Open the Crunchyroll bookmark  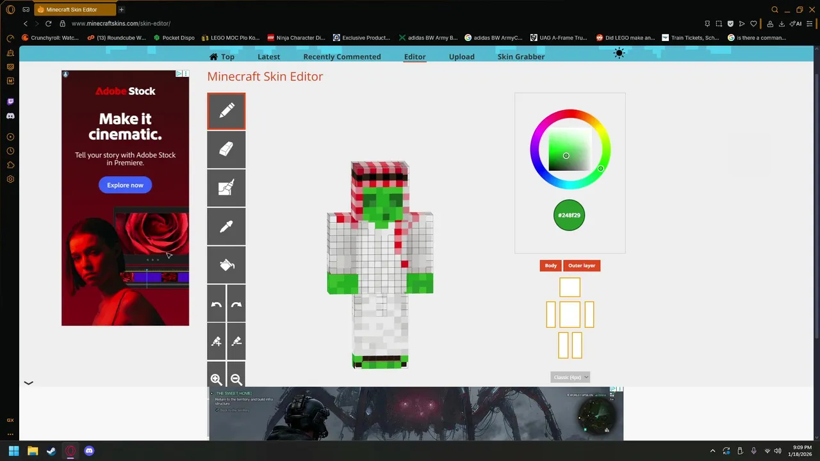[x=51, y=38]
